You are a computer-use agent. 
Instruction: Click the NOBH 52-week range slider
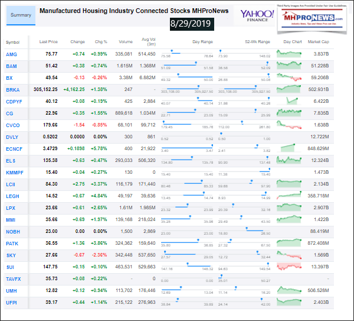point(244,230)
